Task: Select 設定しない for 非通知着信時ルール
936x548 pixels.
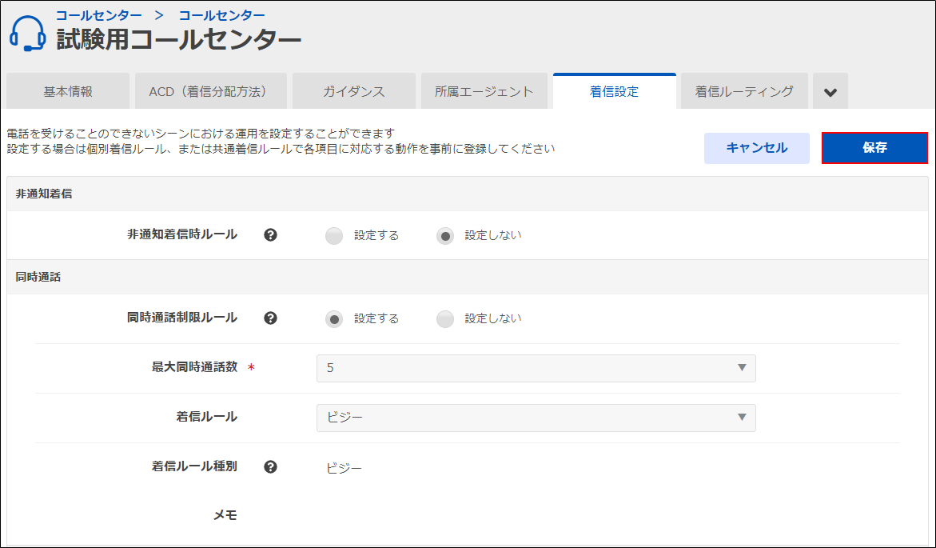Action: pyautogui.click(x=445, y=236)
